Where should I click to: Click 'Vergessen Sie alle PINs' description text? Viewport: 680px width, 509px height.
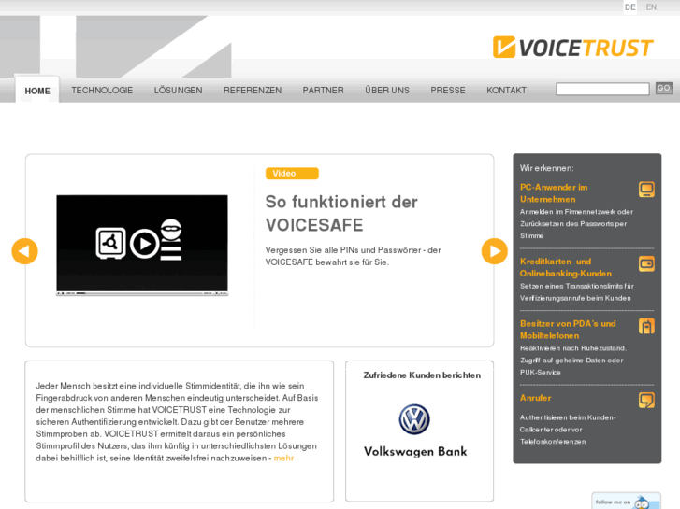[x=353, y=256]
